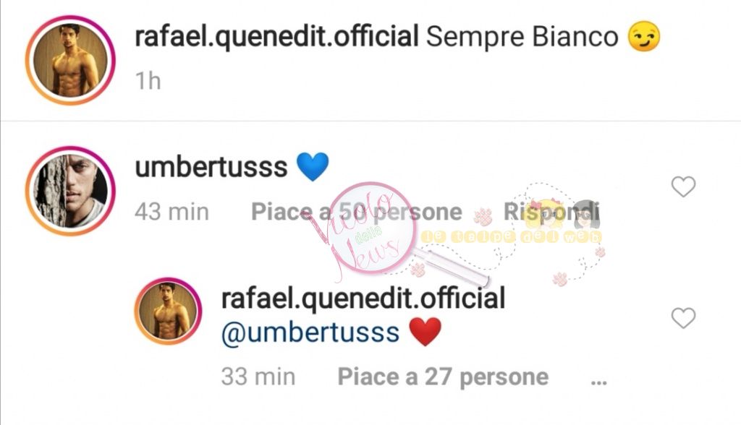Open rafael.quenedit.official's story from the caption avatar
The image size is (741, 425).
(x=70, y=60)
